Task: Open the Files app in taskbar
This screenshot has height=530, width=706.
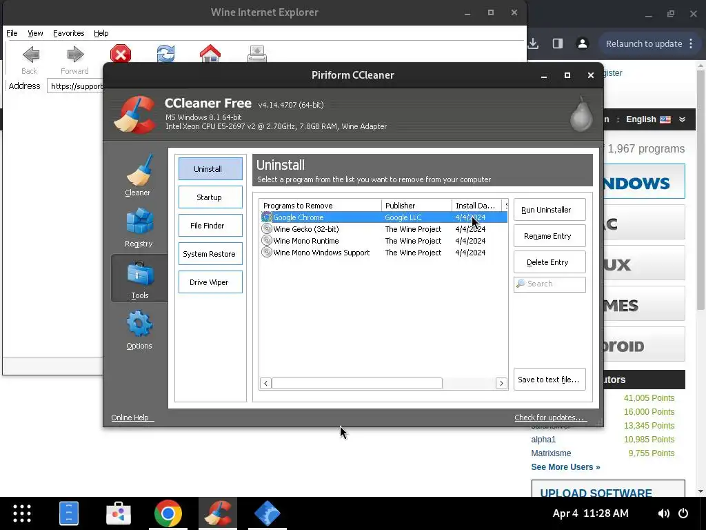Action: point(69,513)
